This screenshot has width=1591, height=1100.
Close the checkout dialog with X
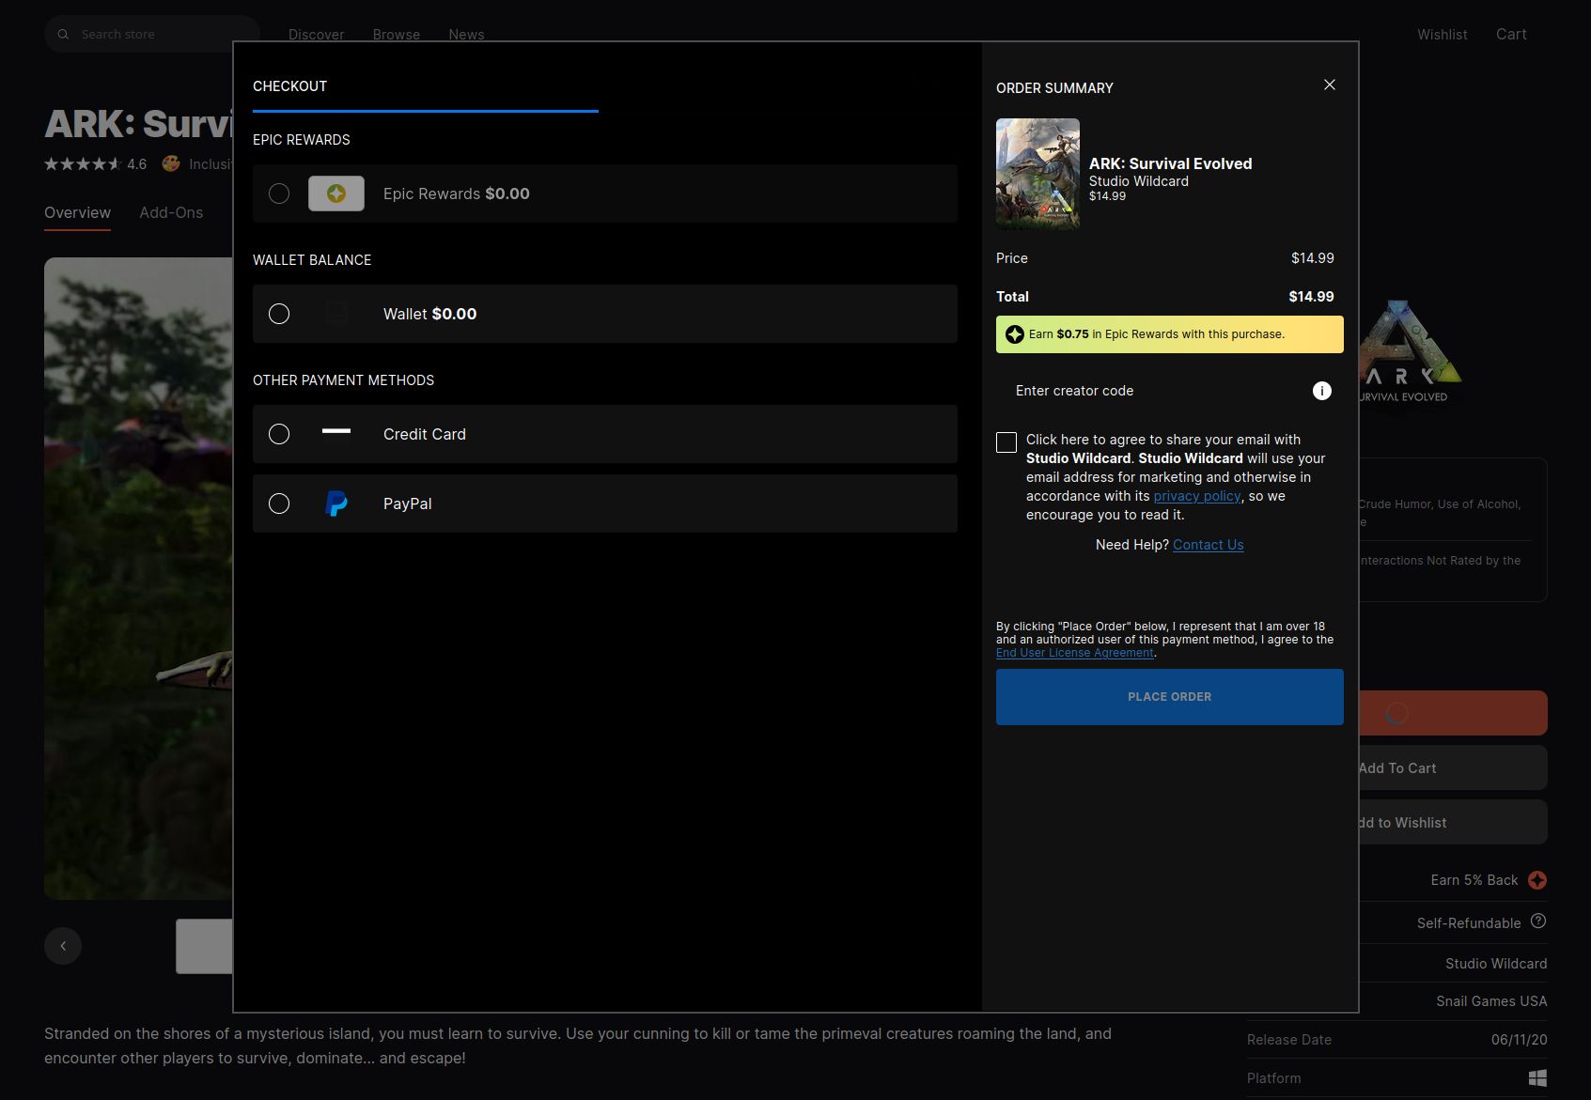pyautogui.click(x=1330, y=85)
